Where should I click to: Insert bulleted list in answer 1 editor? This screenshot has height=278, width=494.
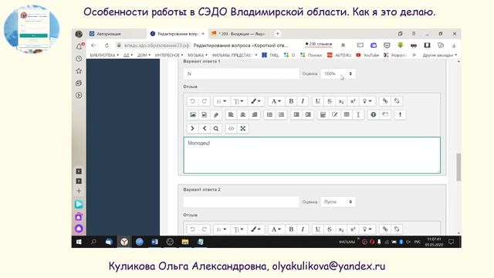(x=269, y=115)
